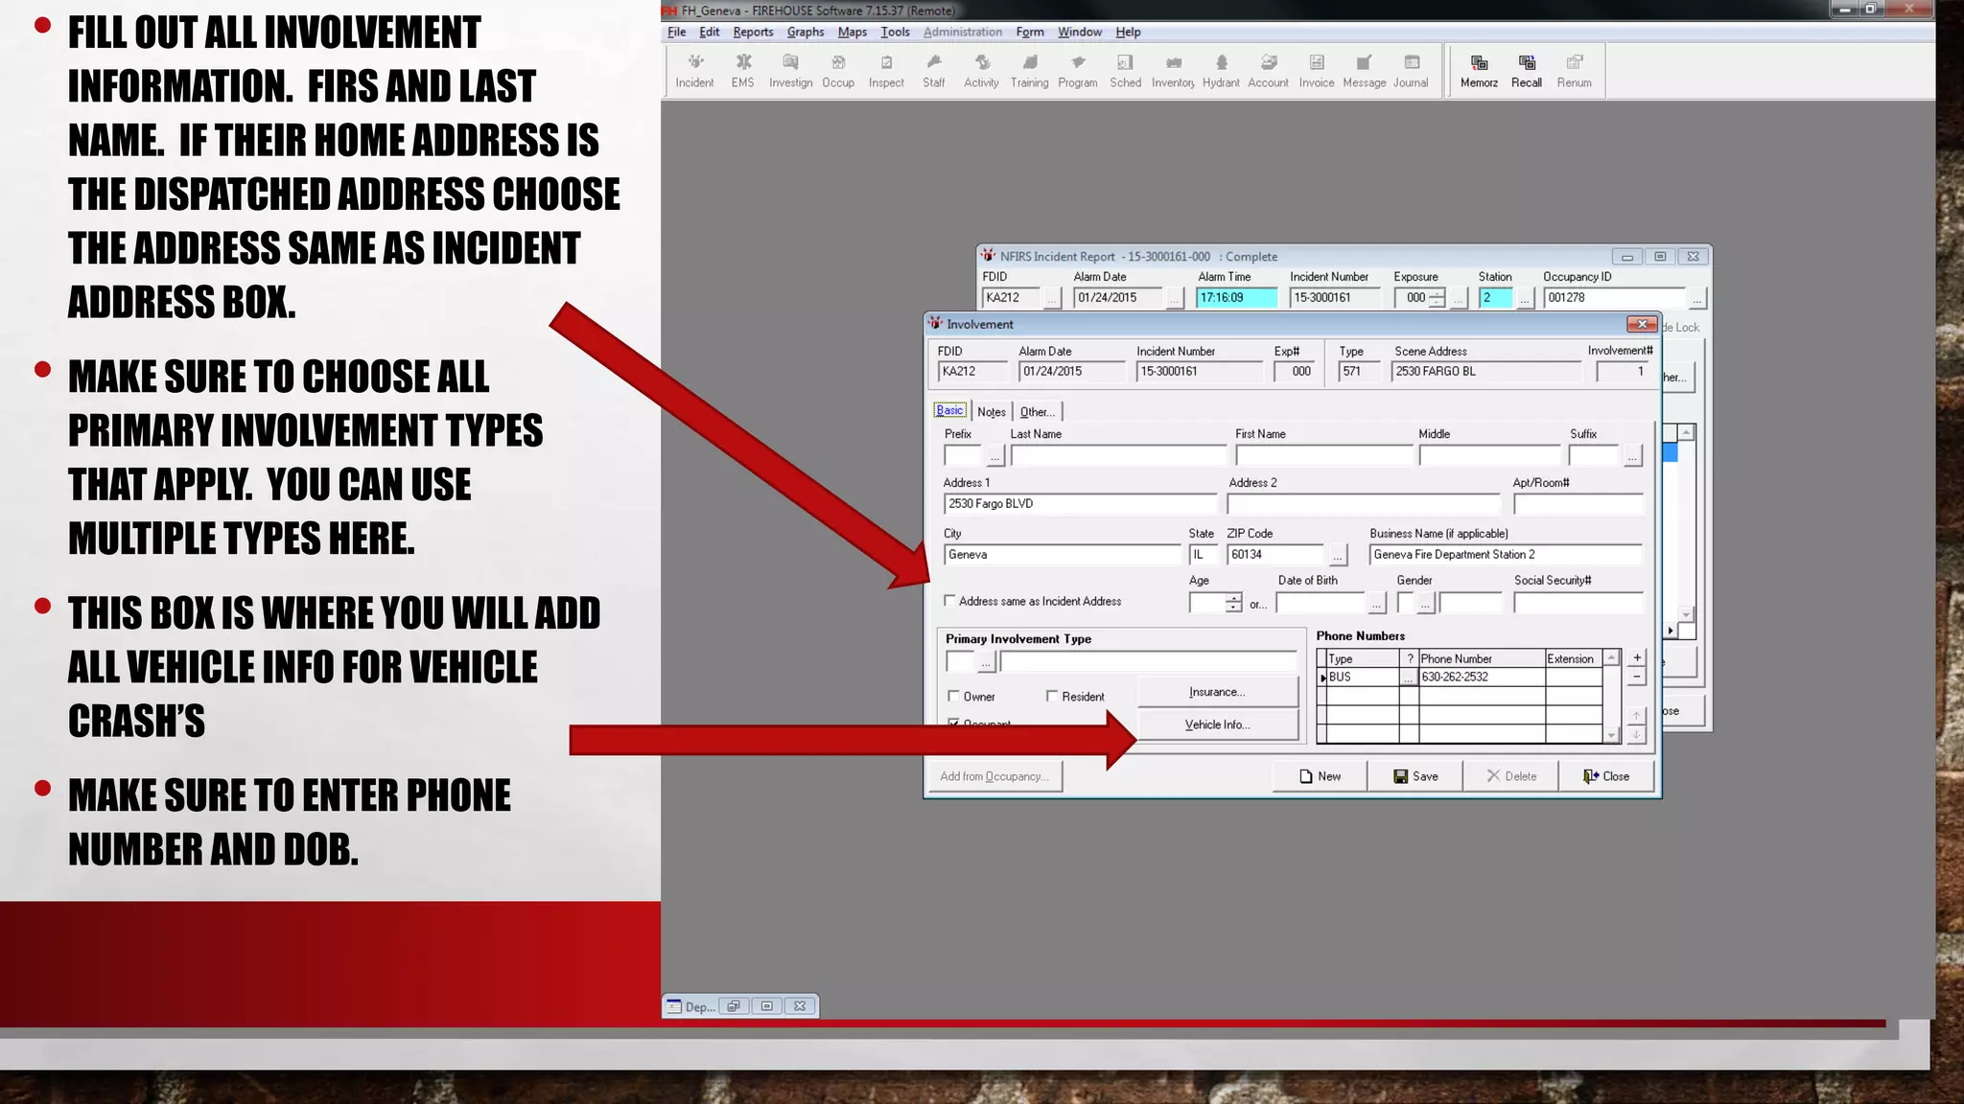Move phone number row down
This screenshot has height=1104, width=1964.
[1637, 734]
